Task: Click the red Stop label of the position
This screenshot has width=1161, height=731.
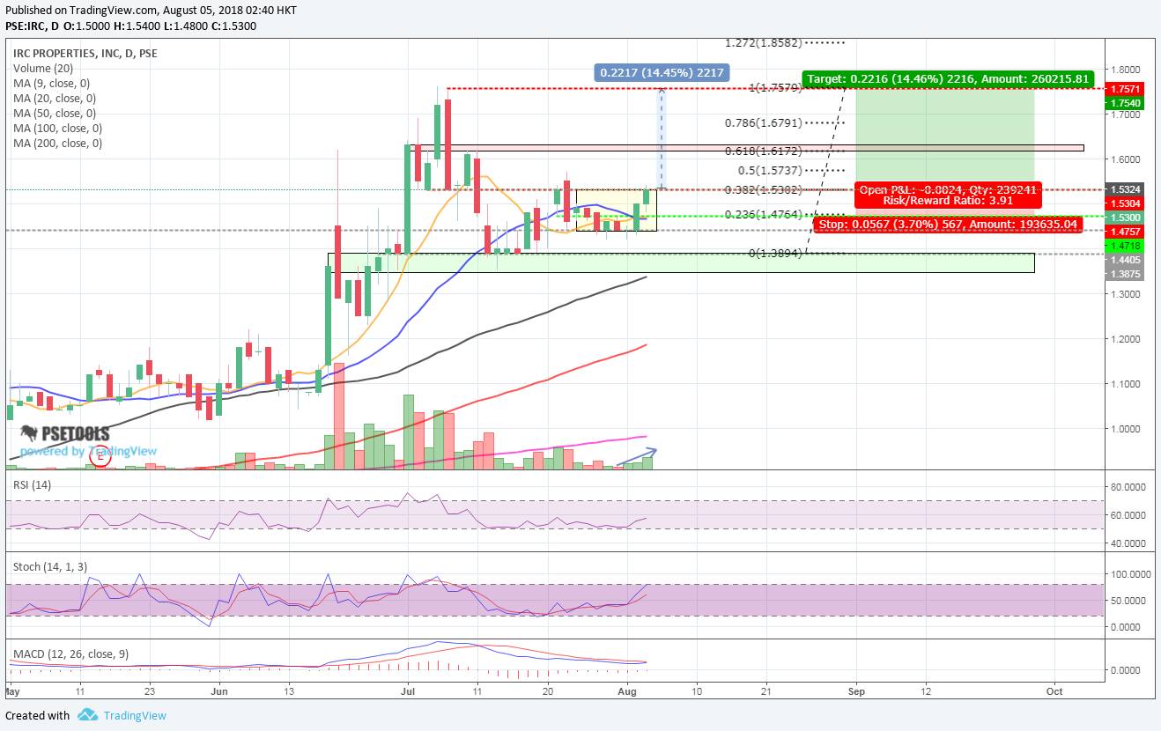Action: 949,225
